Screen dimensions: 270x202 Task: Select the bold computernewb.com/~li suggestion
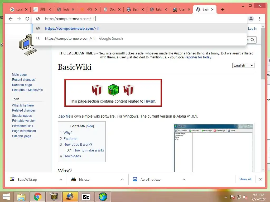[x=139, y=28]
